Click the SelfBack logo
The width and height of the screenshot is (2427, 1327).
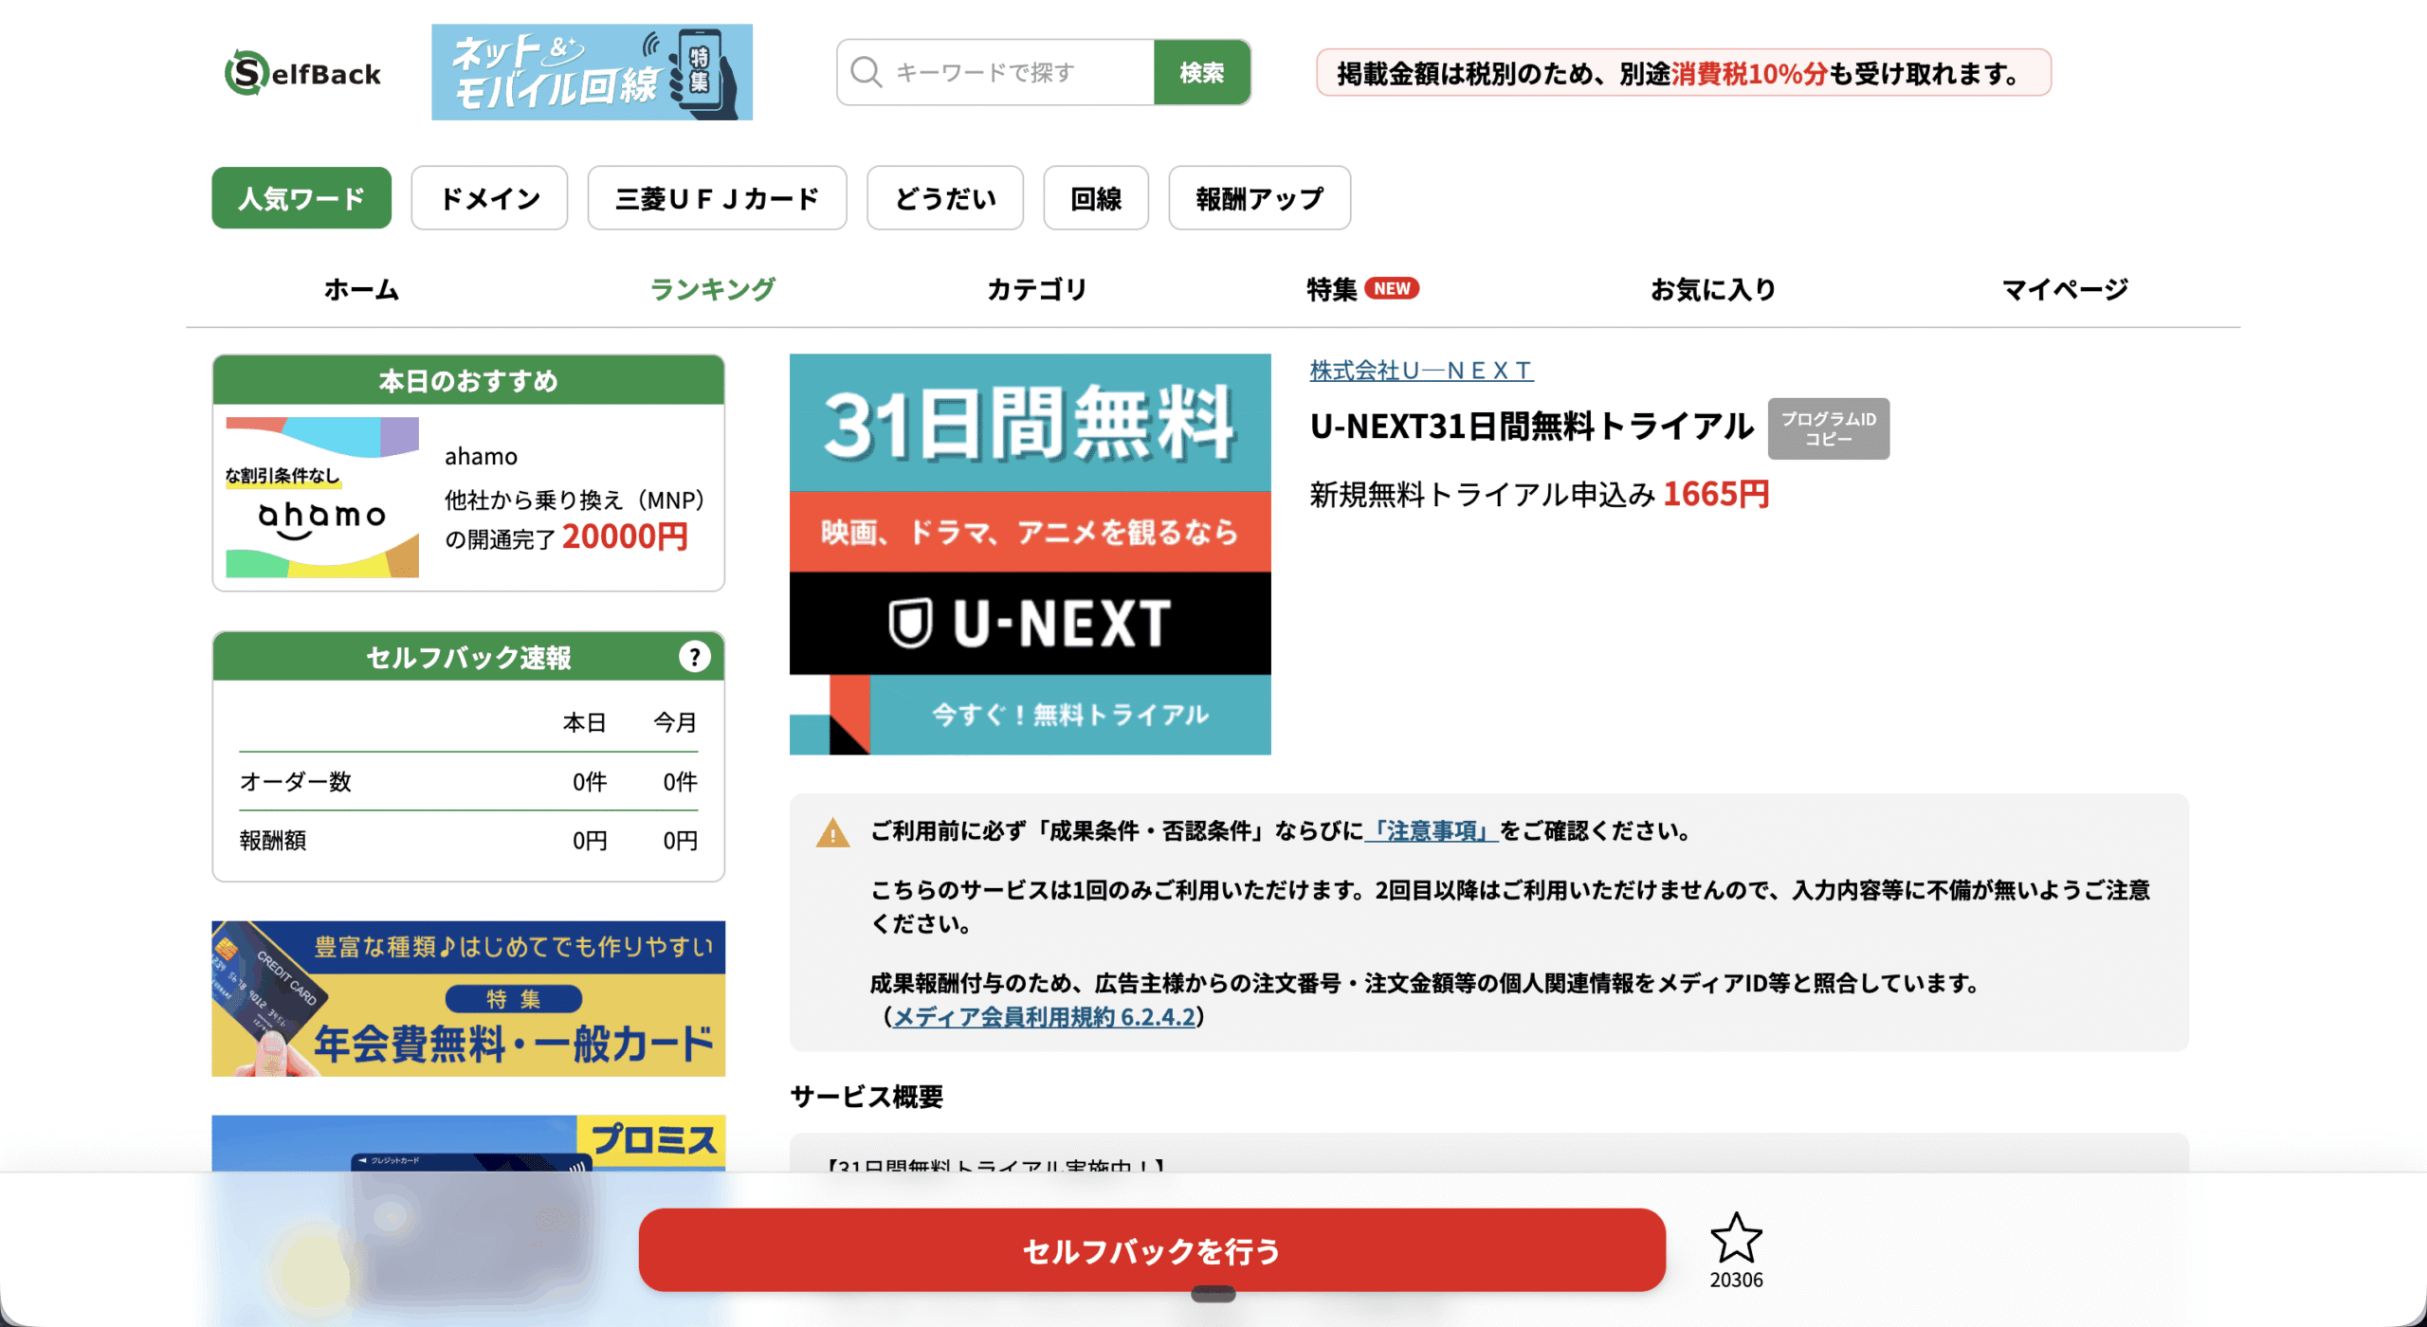(302, 73)
